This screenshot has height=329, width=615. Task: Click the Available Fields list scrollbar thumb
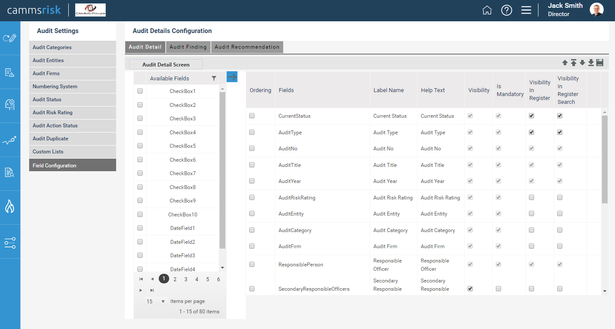tap(222, 170)
